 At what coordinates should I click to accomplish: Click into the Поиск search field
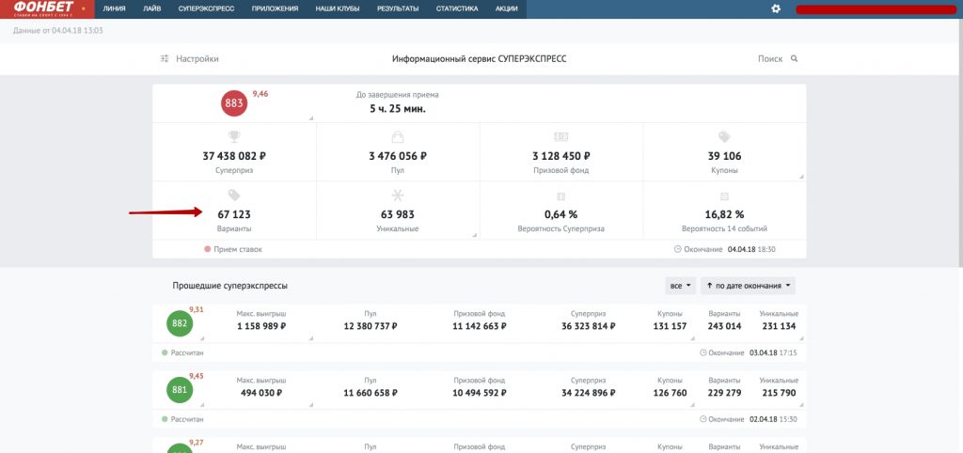pyautogui.click(x=770, y=59)
